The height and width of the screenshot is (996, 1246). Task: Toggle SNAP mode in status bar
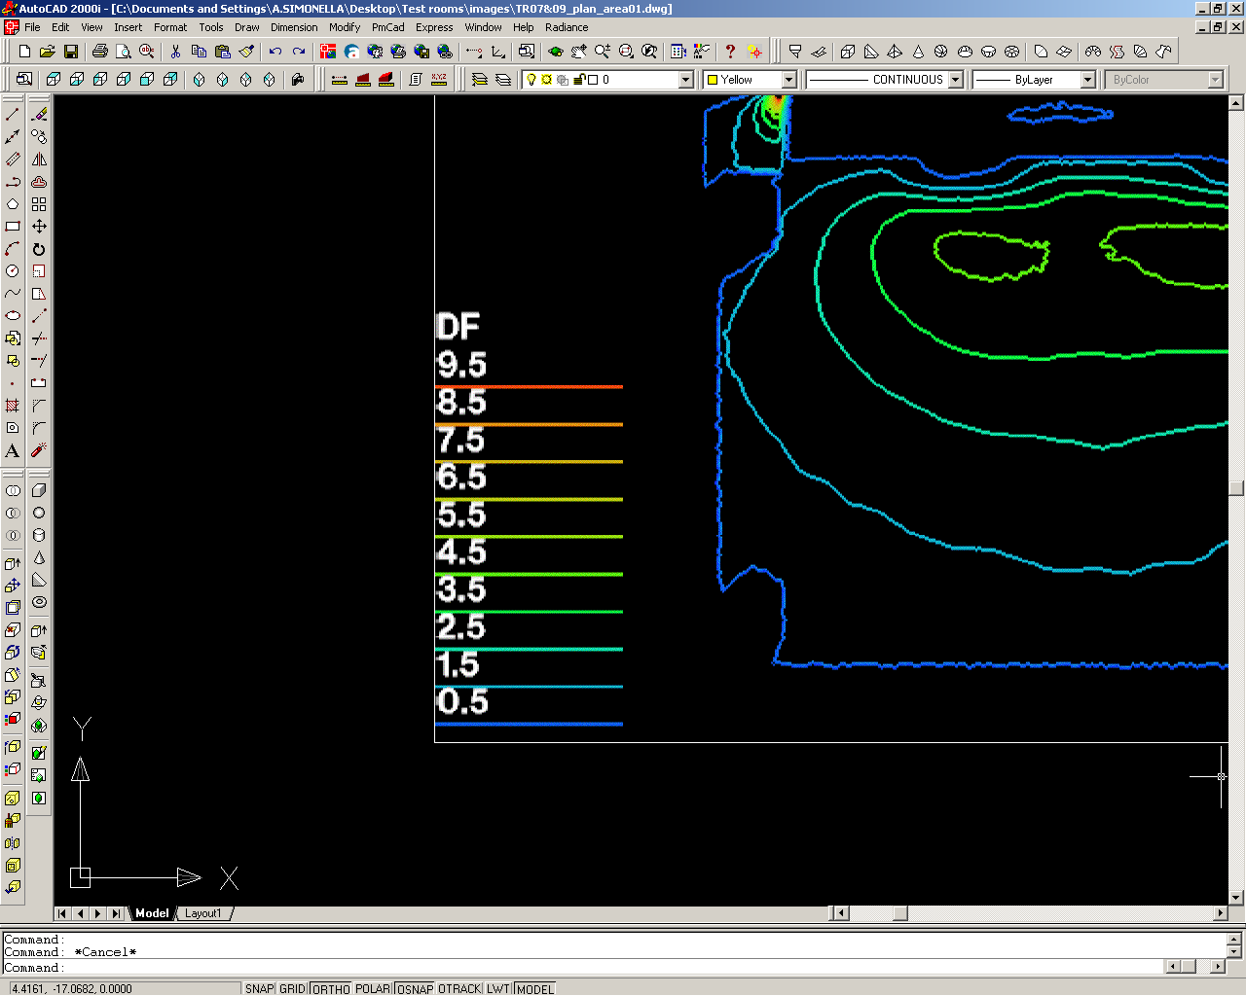pos(259,988)
